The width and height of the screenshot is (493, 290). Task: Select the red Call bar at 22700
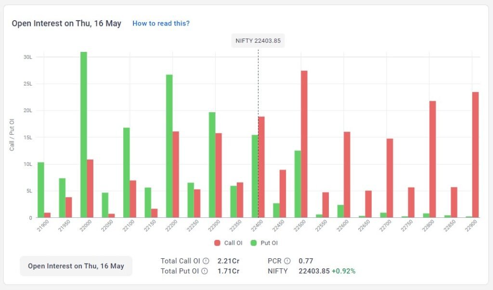point(389,178)
